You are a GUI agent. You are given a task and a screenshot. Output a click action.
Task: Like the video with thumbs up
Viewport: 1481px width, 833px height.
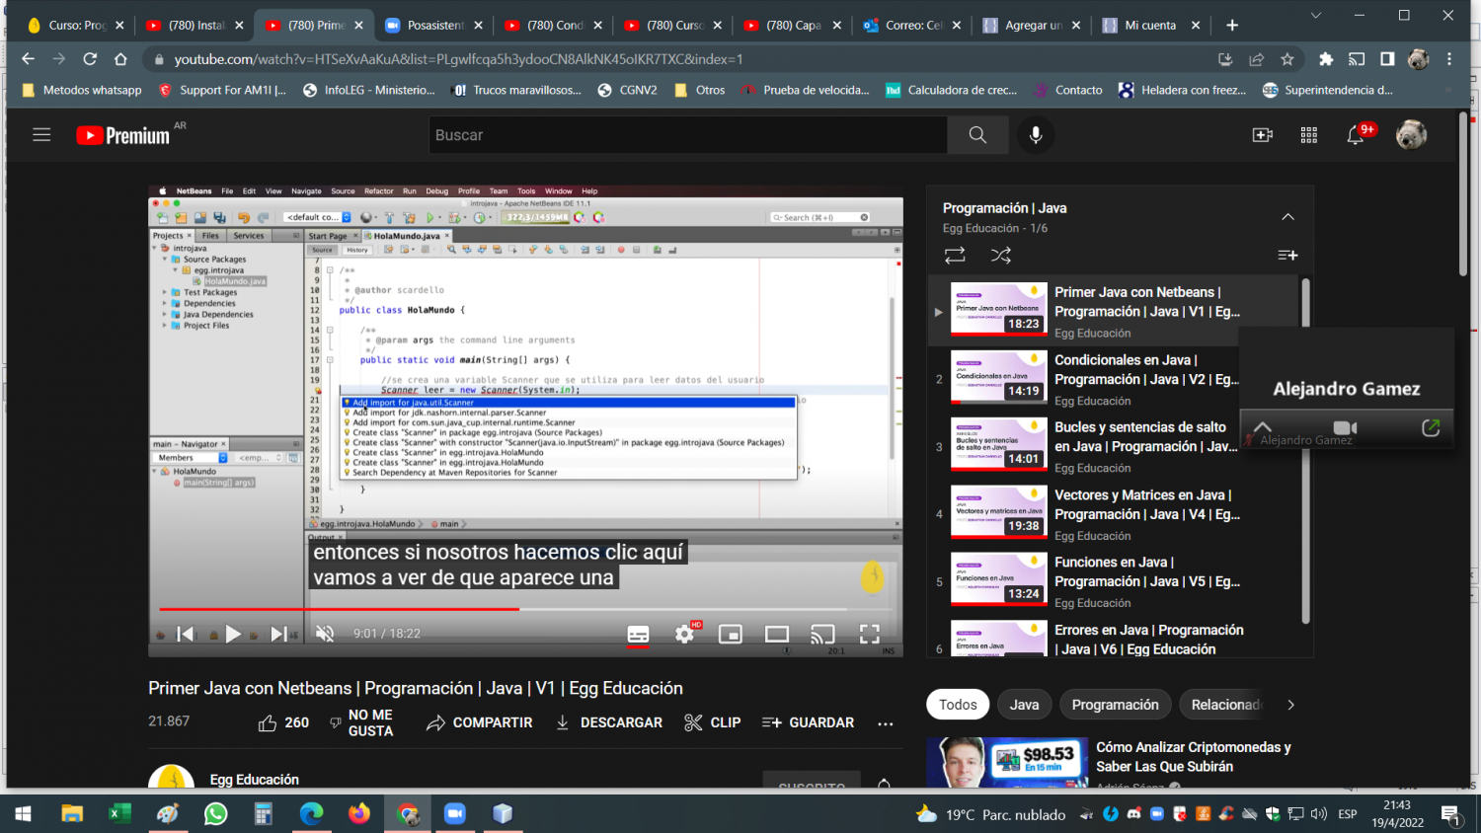click(x=283, y=722)
